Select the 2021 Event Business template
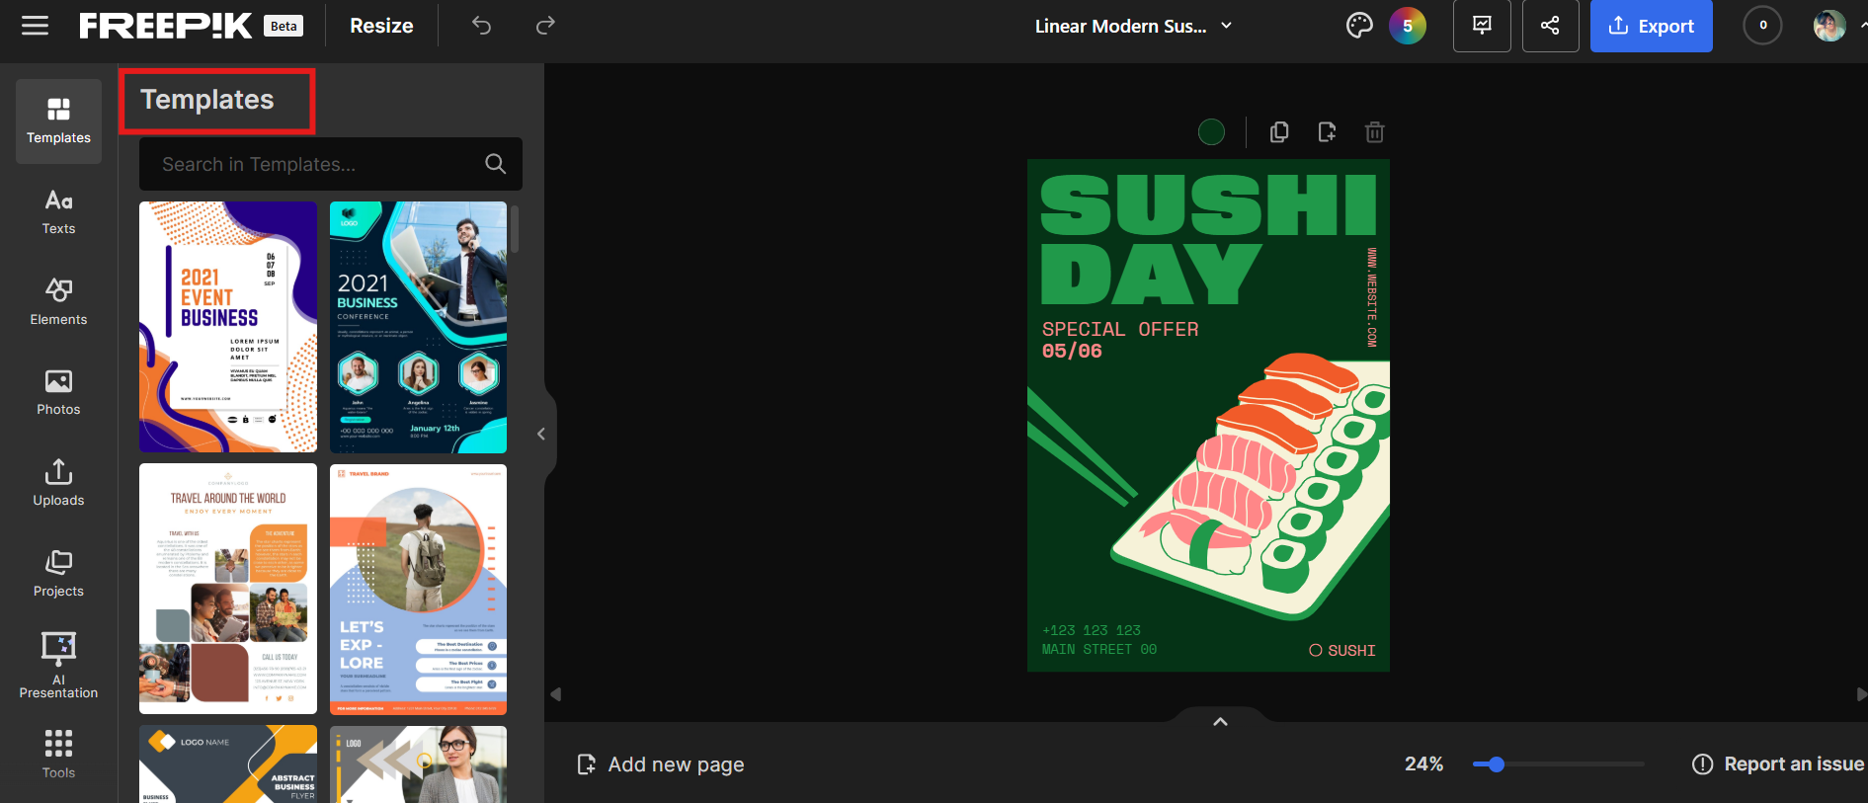Screen dimensions: 1868x803 click(x=228, y=327)
